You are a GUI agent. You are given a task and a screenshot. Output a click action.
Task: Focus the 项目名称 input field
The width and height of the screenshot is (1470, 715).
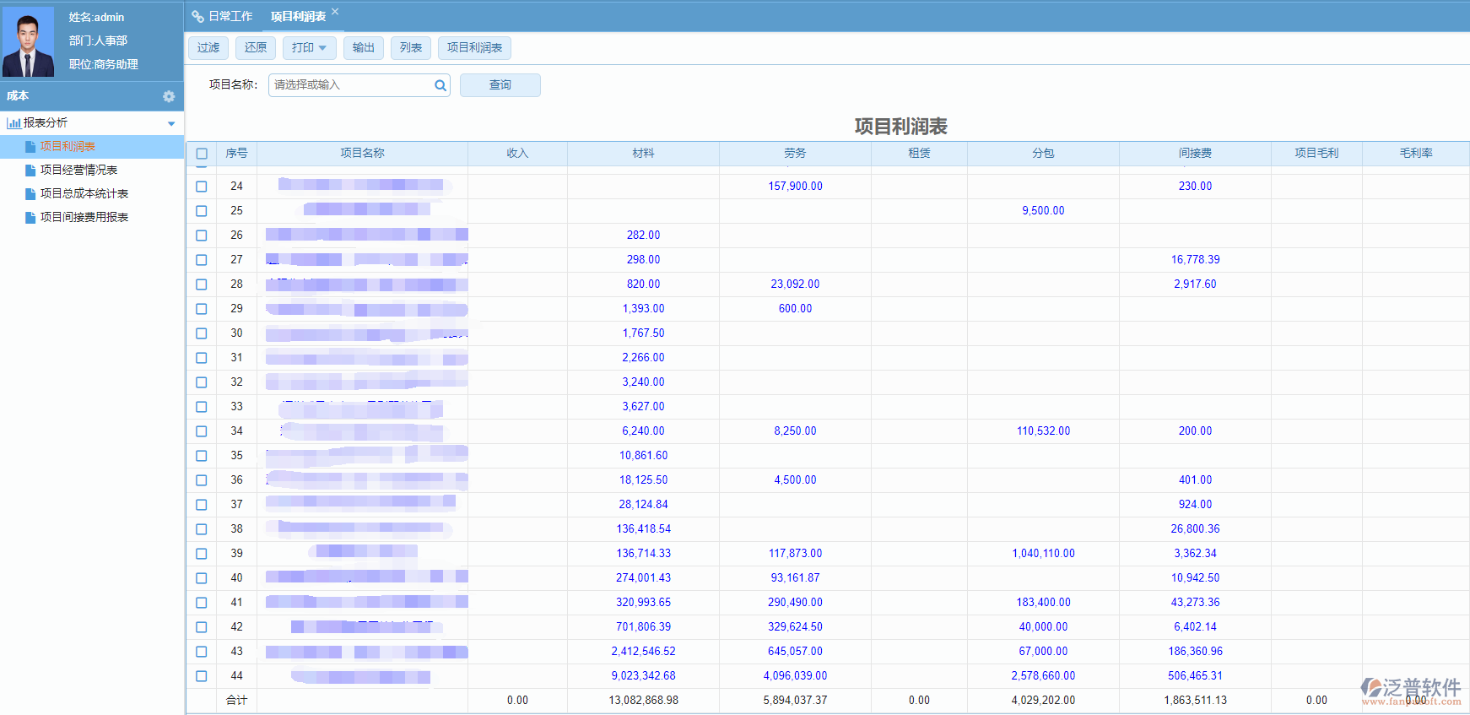[x=350, y=85]
